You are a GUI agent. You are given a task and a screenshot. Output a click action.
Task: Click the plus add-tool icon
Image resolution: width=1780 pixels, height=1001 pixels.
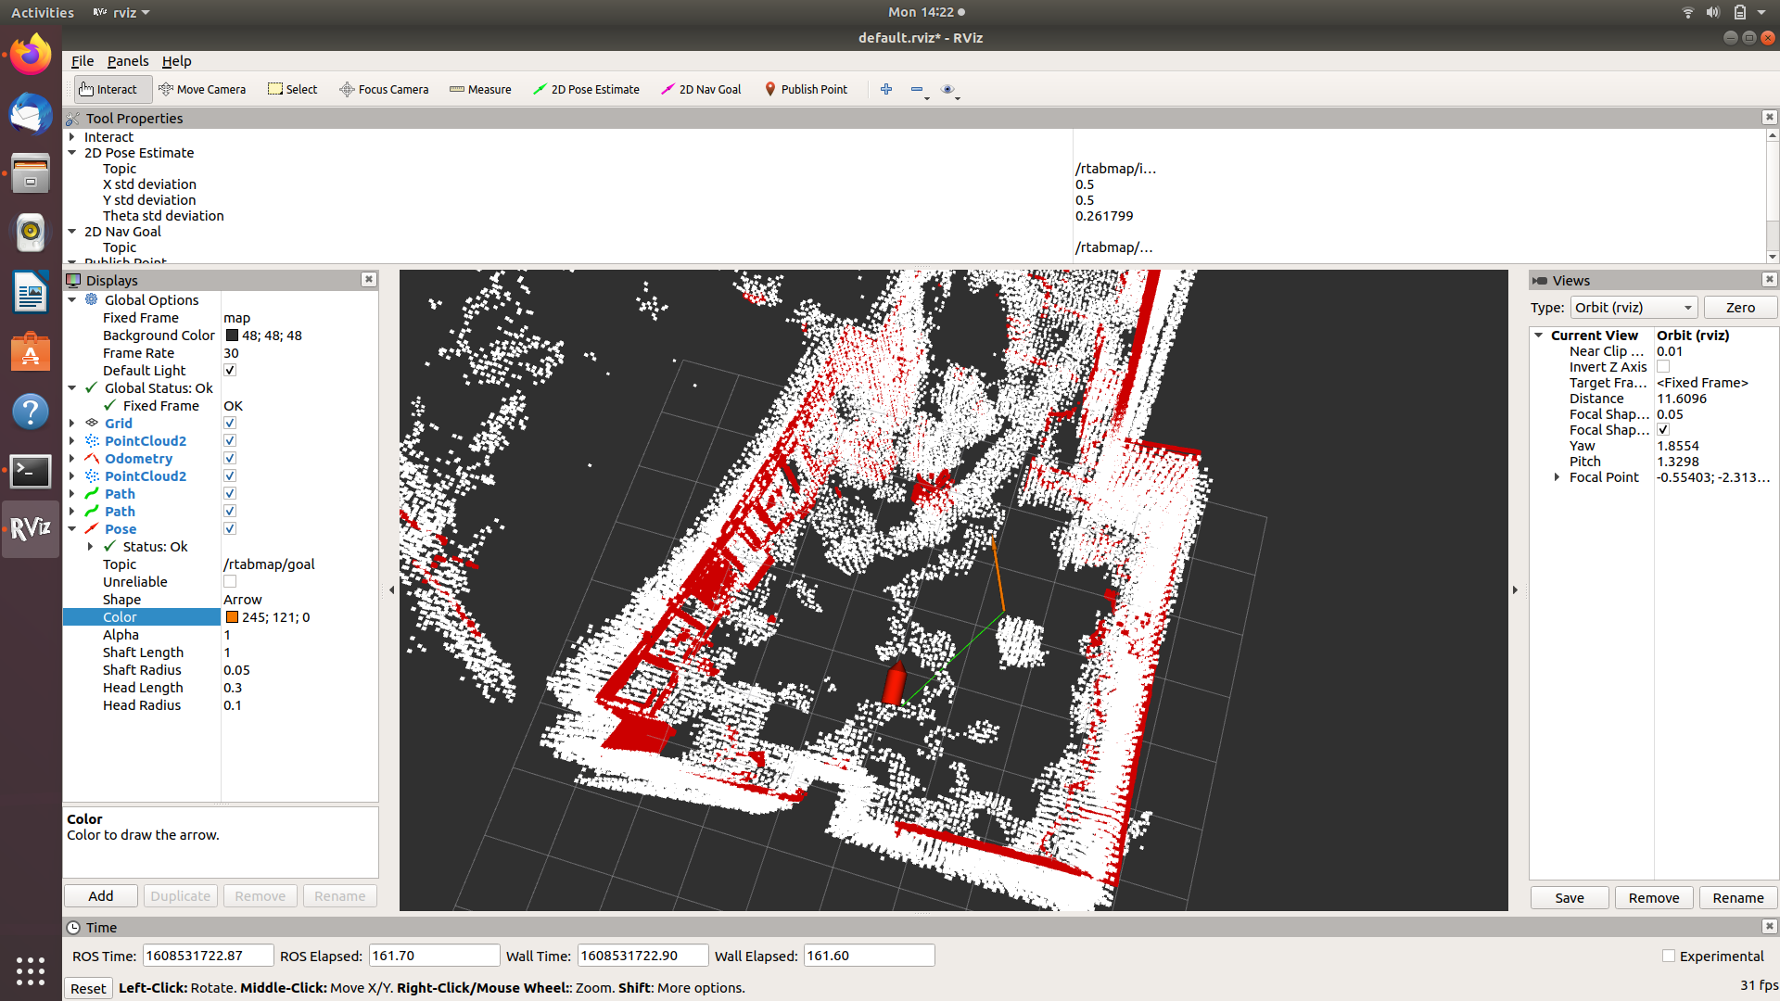click(886, 89)
